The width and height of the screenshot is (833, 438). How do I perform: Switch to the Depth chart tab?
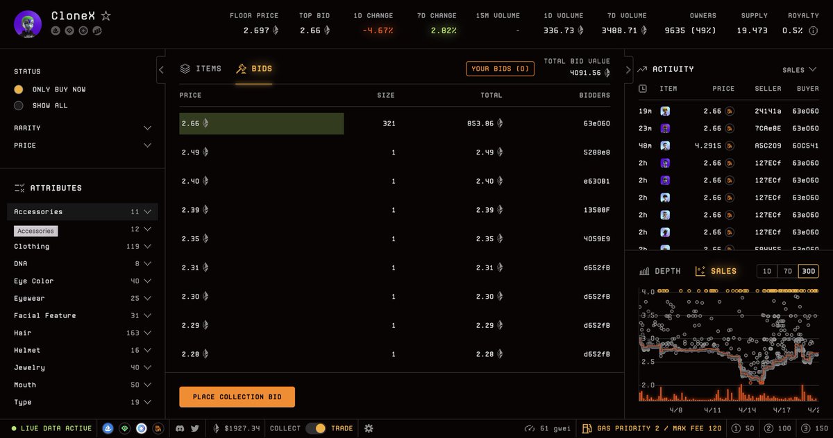(659, 271)
